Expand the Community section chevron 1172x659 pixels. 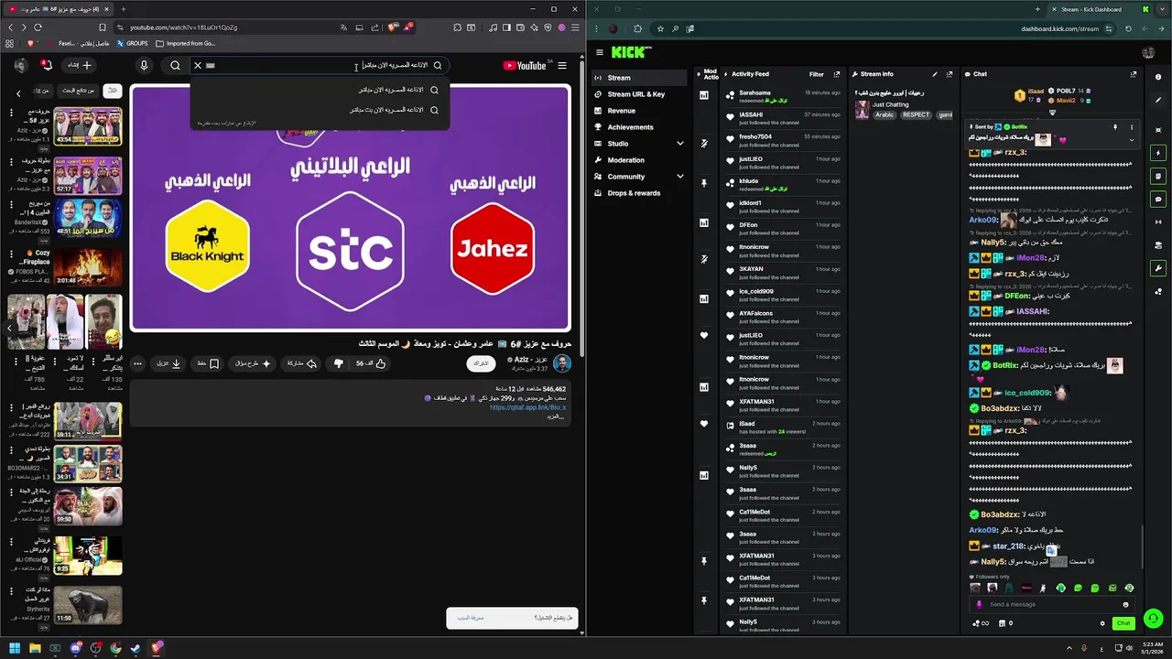click(x=679, y=177)
